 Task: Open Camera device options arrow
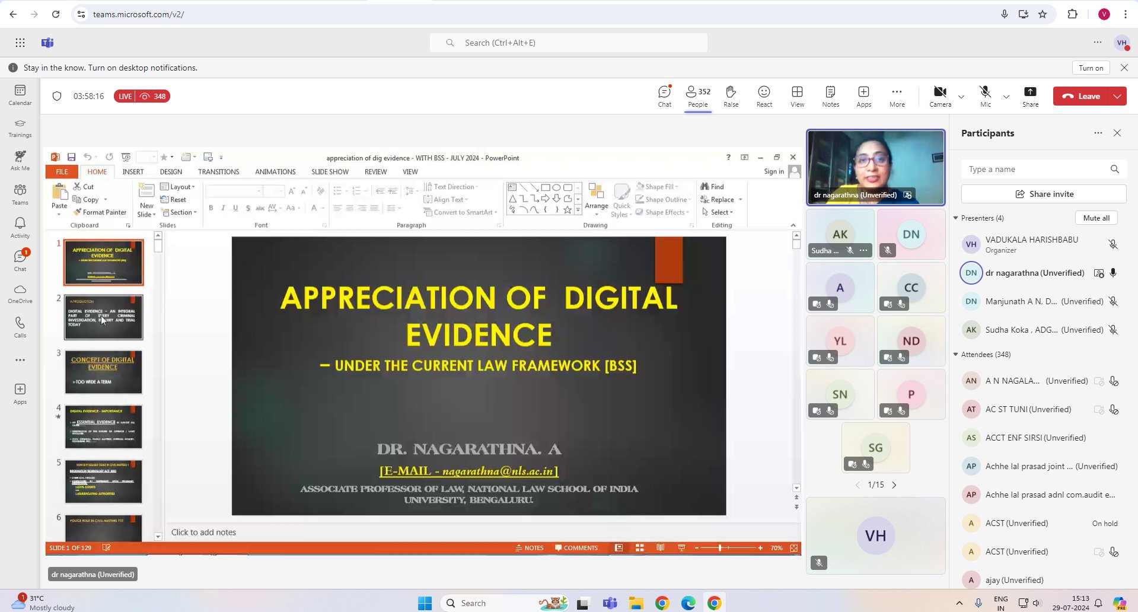[961, 97]
